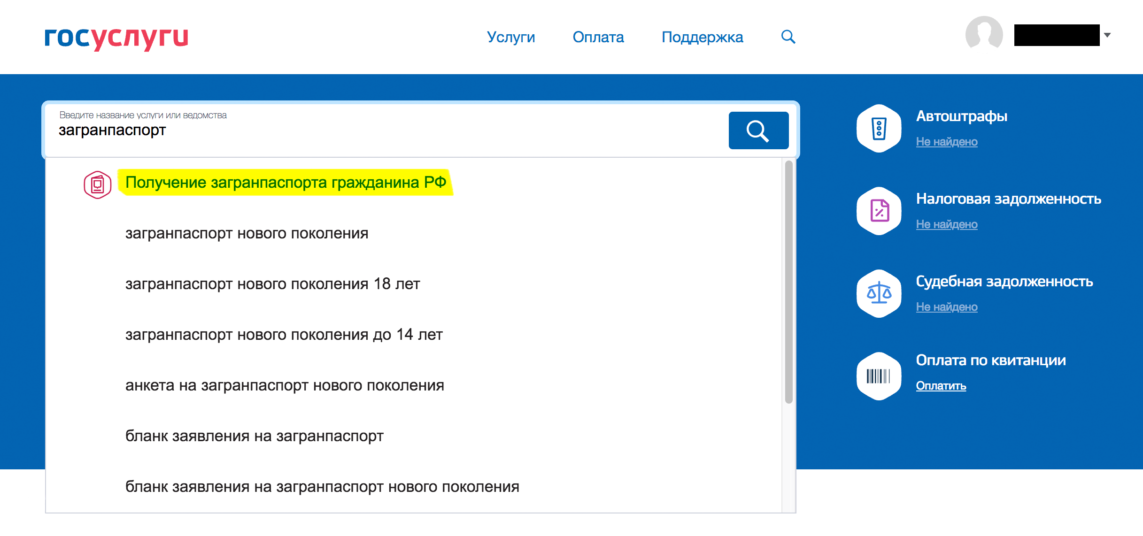This screenshot has width=1143, height=536.
Task: Click the traffic light Автоштрафы icon
Action: 879,128
